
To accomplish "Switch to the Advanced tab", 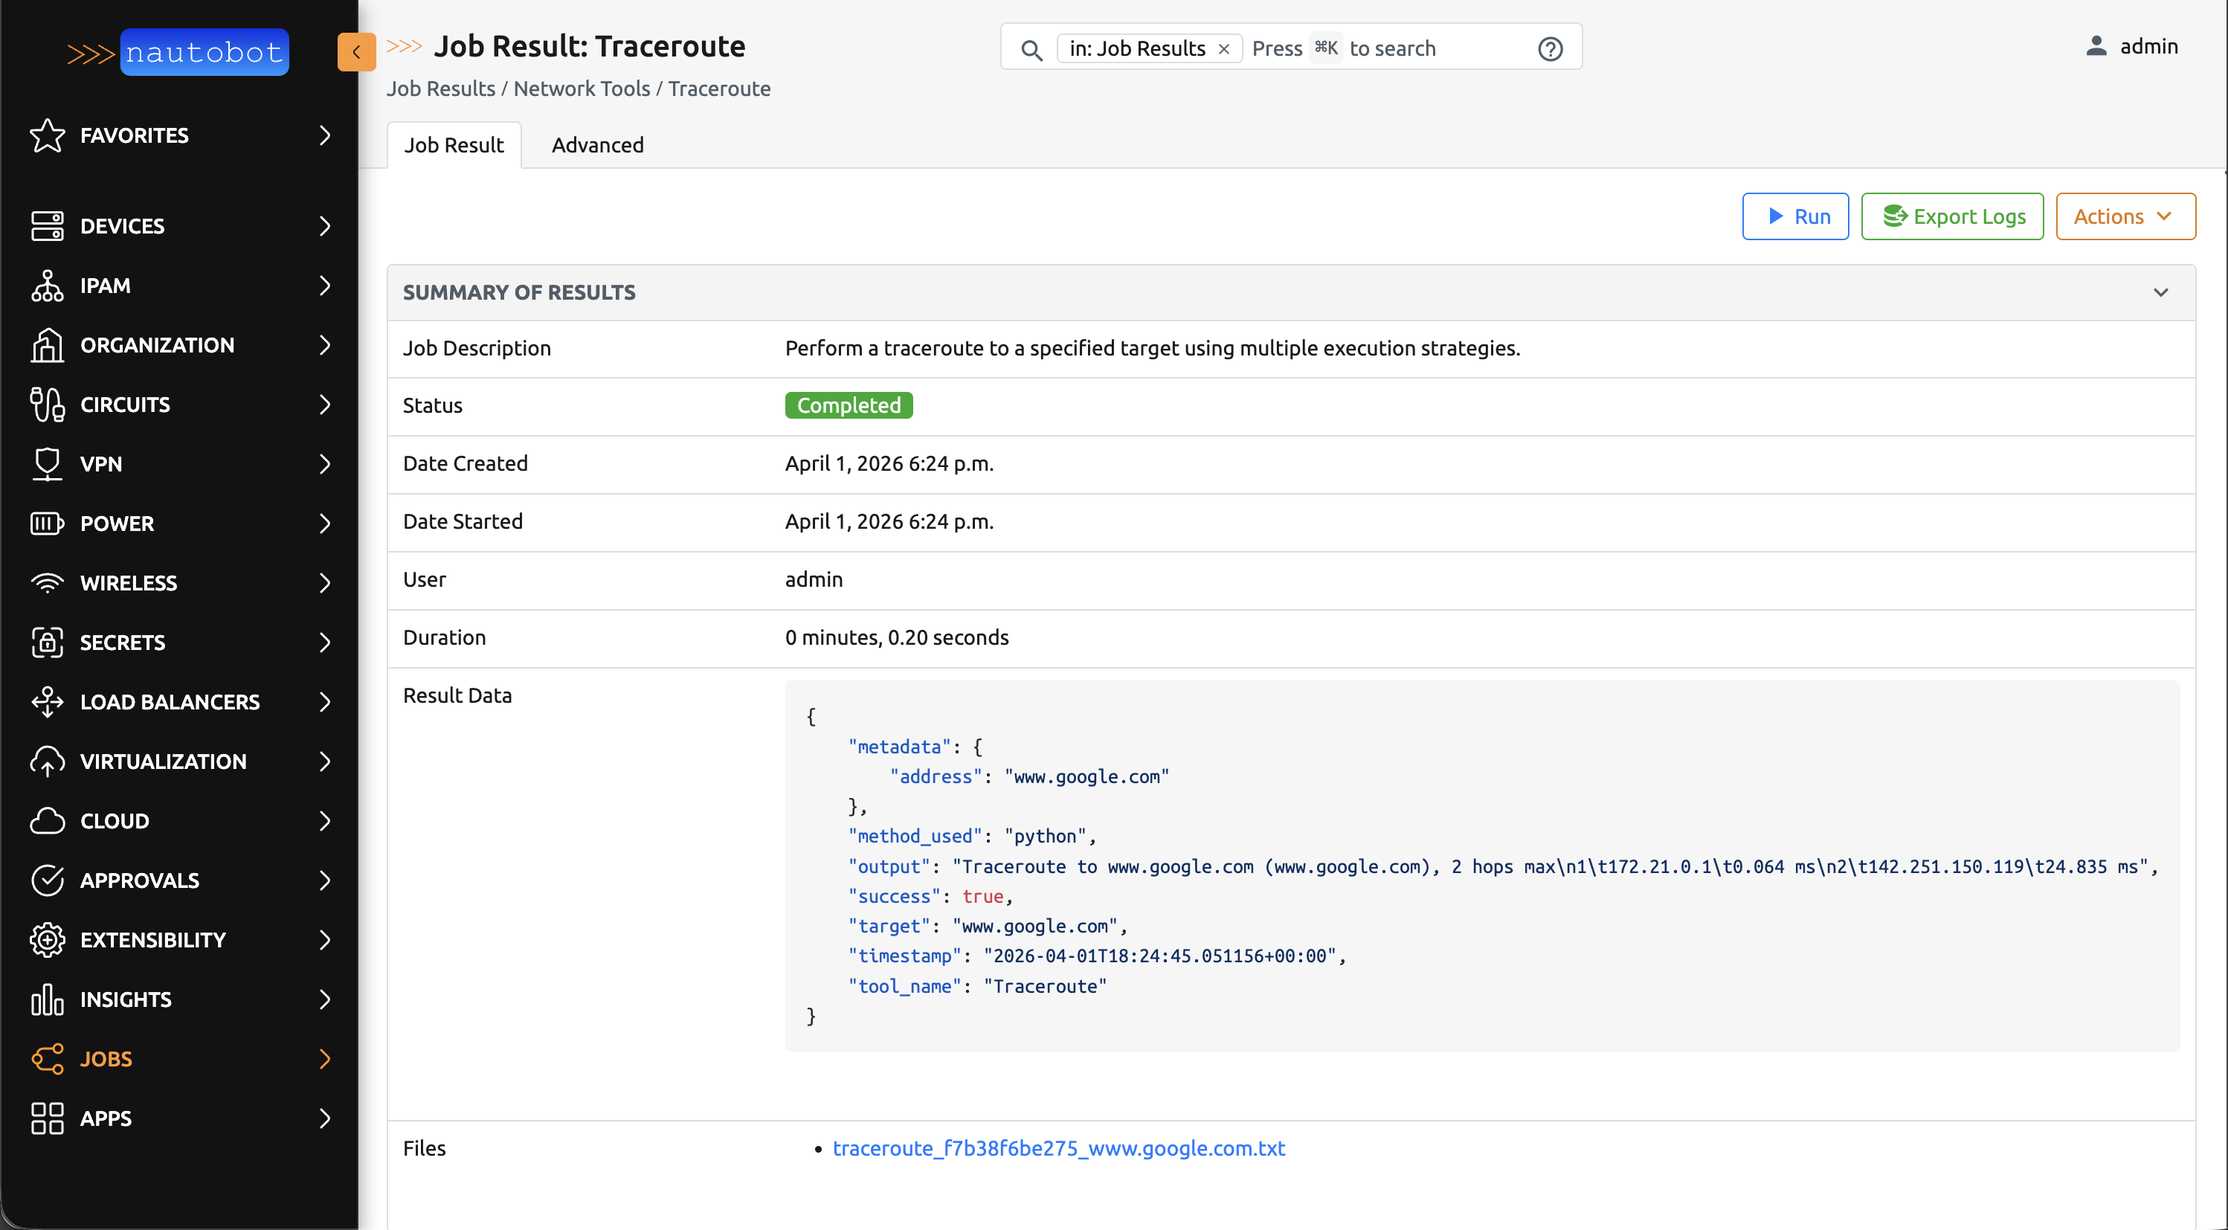I will pyautogui.click(x=596, y=145).
